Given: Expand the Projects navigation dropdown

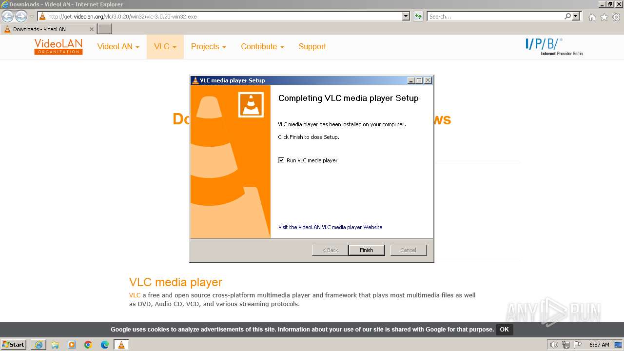Looking at the screenshot, I should [x=209, y=47].
